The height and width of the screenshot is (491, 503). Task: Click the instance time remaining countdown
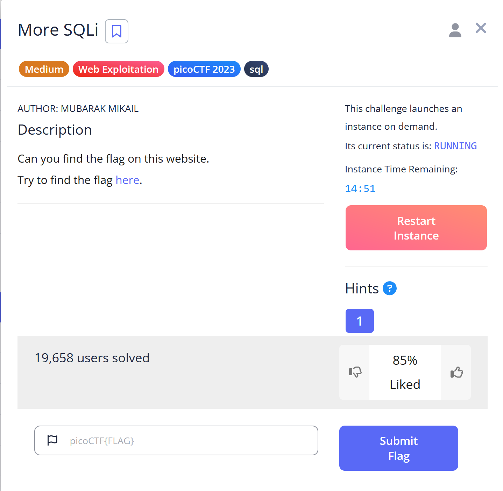point(360,189)
